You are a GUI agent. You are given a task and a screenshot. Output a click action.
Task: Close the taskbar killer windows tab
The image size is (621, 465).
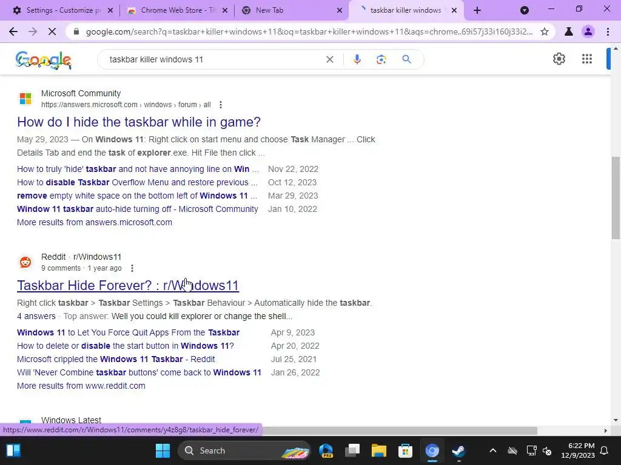(454, 10)
